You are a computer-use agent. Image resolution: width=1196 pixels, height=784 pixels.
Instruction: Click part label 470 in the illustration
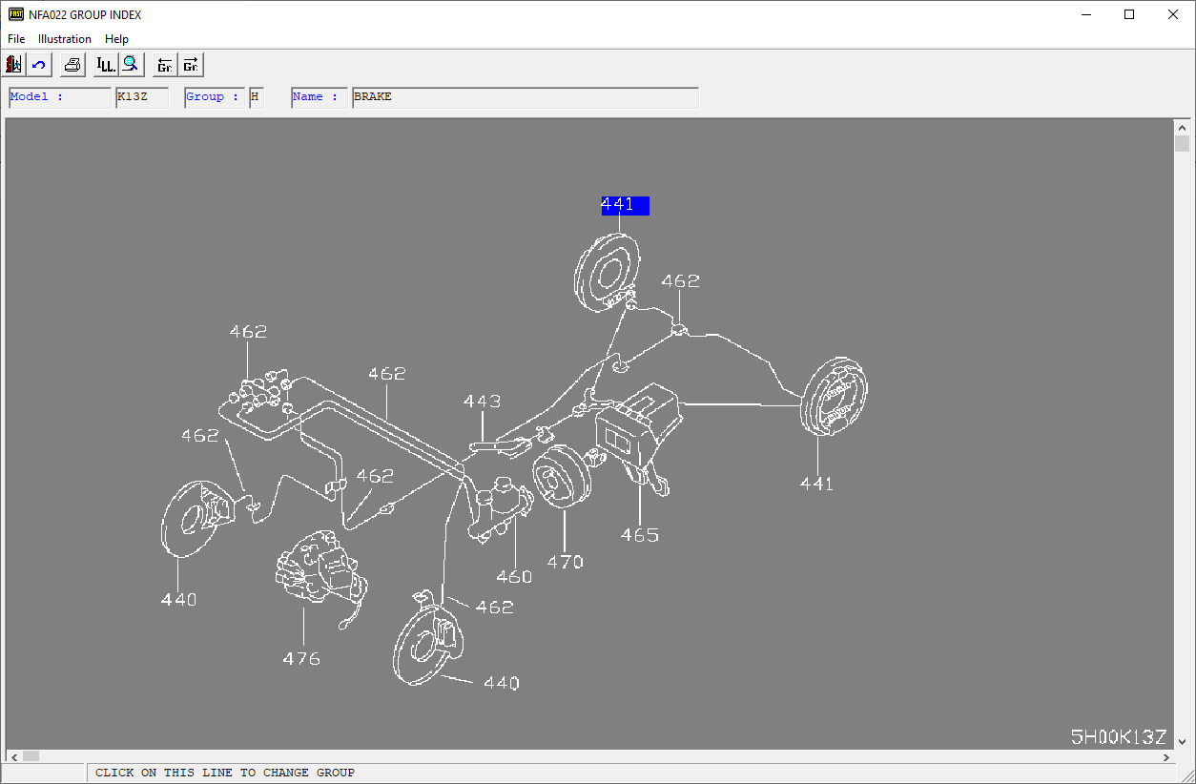click(565, 562)
